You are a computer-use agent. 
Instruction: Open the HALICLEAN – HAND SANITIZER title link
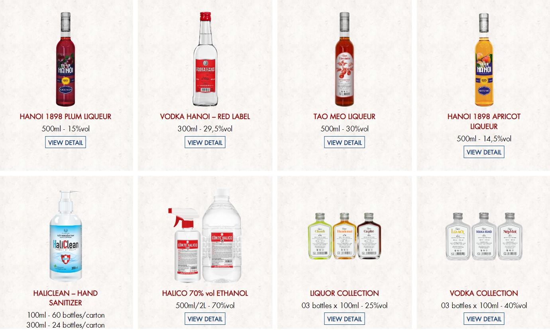pos(65,298)
